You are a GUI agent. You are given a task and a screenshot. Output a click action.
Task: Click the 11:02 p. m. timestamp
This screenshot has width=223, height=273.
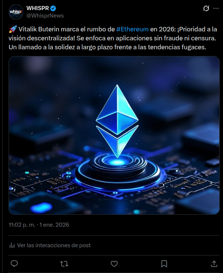pos(22,225)
